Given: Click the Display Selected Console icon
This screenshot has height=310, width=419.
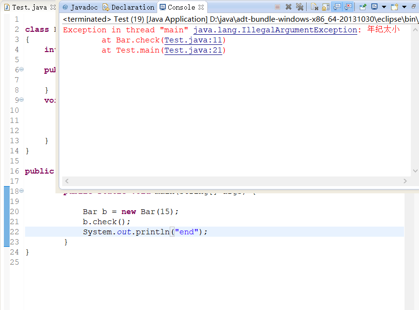Looking at the screenshot, I should click(x=375, y=6).
